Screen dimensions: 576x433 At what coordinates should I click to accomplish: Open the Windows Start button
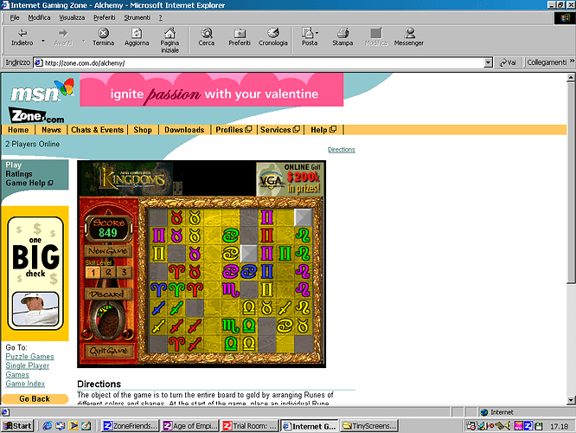point(17,426)
